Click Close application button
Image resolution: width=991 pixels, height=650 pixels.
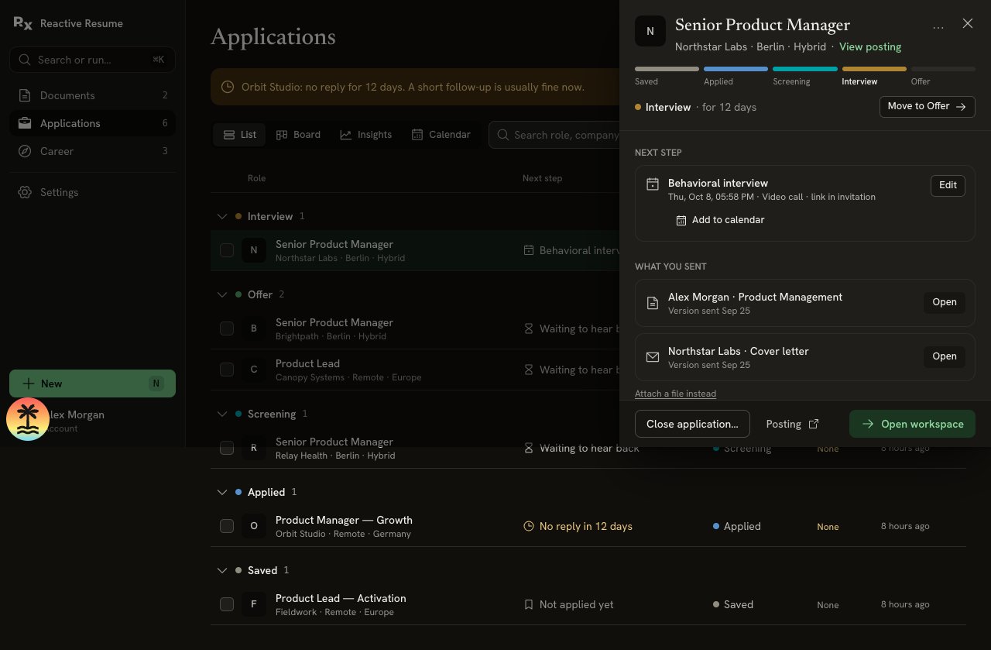[692, 424]
